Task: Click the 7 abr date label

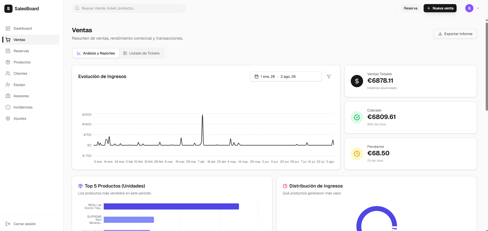Action: (x=201, y=162)
